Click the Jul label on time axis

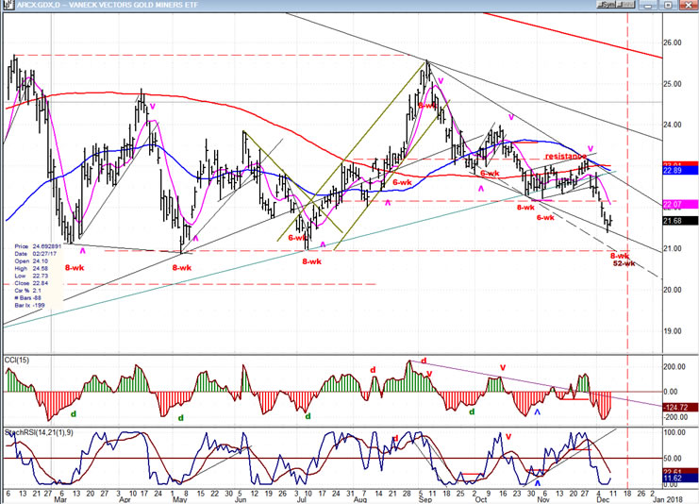coord(301,499)
